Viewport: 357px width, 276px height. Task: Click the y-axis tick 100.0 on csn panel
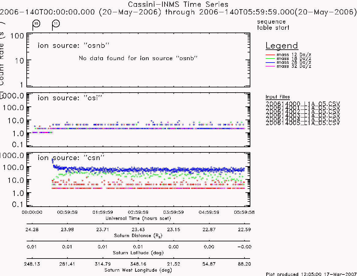coord(13,167)
